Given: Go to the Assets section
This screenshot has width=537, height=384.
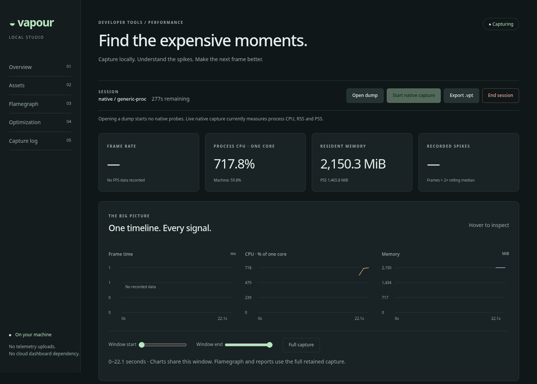Looking at the screenshot, I should click(40, 85).
